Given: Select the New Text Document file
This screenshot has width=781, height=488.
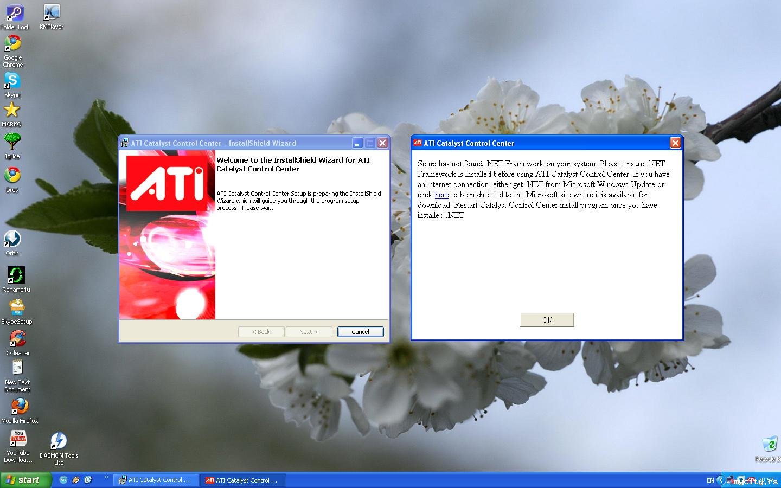Looking at the screenshot, I should point(17,376).
